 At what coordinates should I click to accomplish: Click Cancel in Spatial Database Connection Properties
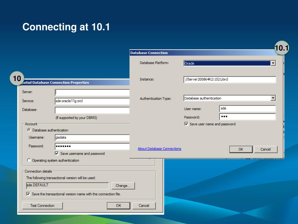pos(144,206)
